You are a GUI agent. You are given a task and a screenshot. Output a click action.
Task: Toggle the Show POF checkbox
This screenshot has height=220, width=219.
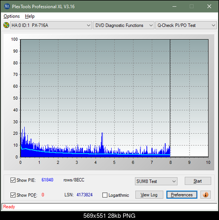tap(13, 195)
